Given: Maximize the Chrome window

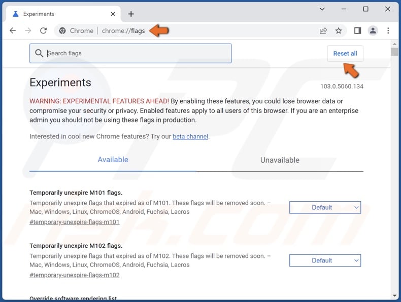Looking at the screenshot, I should pos(365,9).
